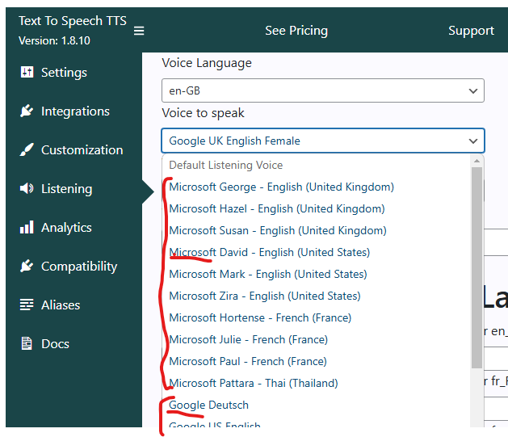Select Microsoft Hortense - French (France)
Viewport: 508px width, 437px height.
[x=317, y=317]
